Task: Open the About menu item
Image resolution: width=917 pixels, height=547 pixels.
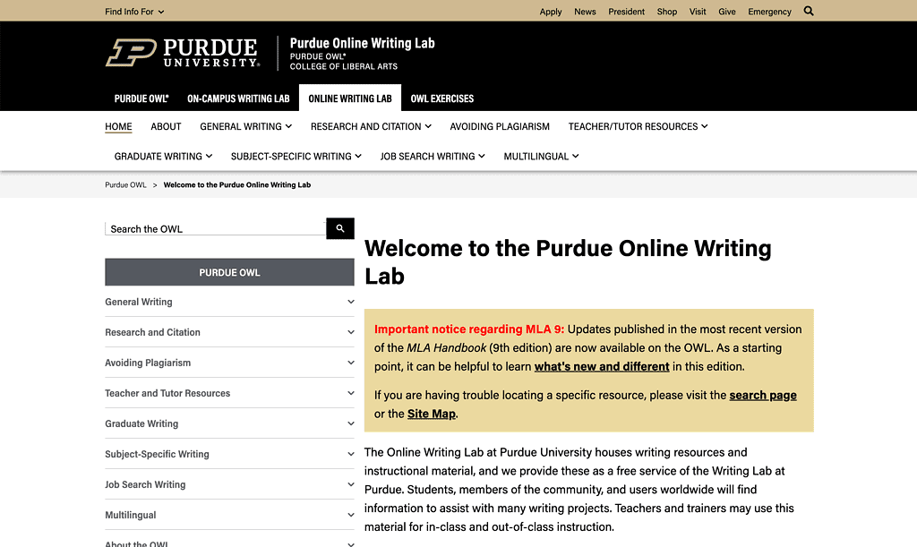Action: coord(166,126)
